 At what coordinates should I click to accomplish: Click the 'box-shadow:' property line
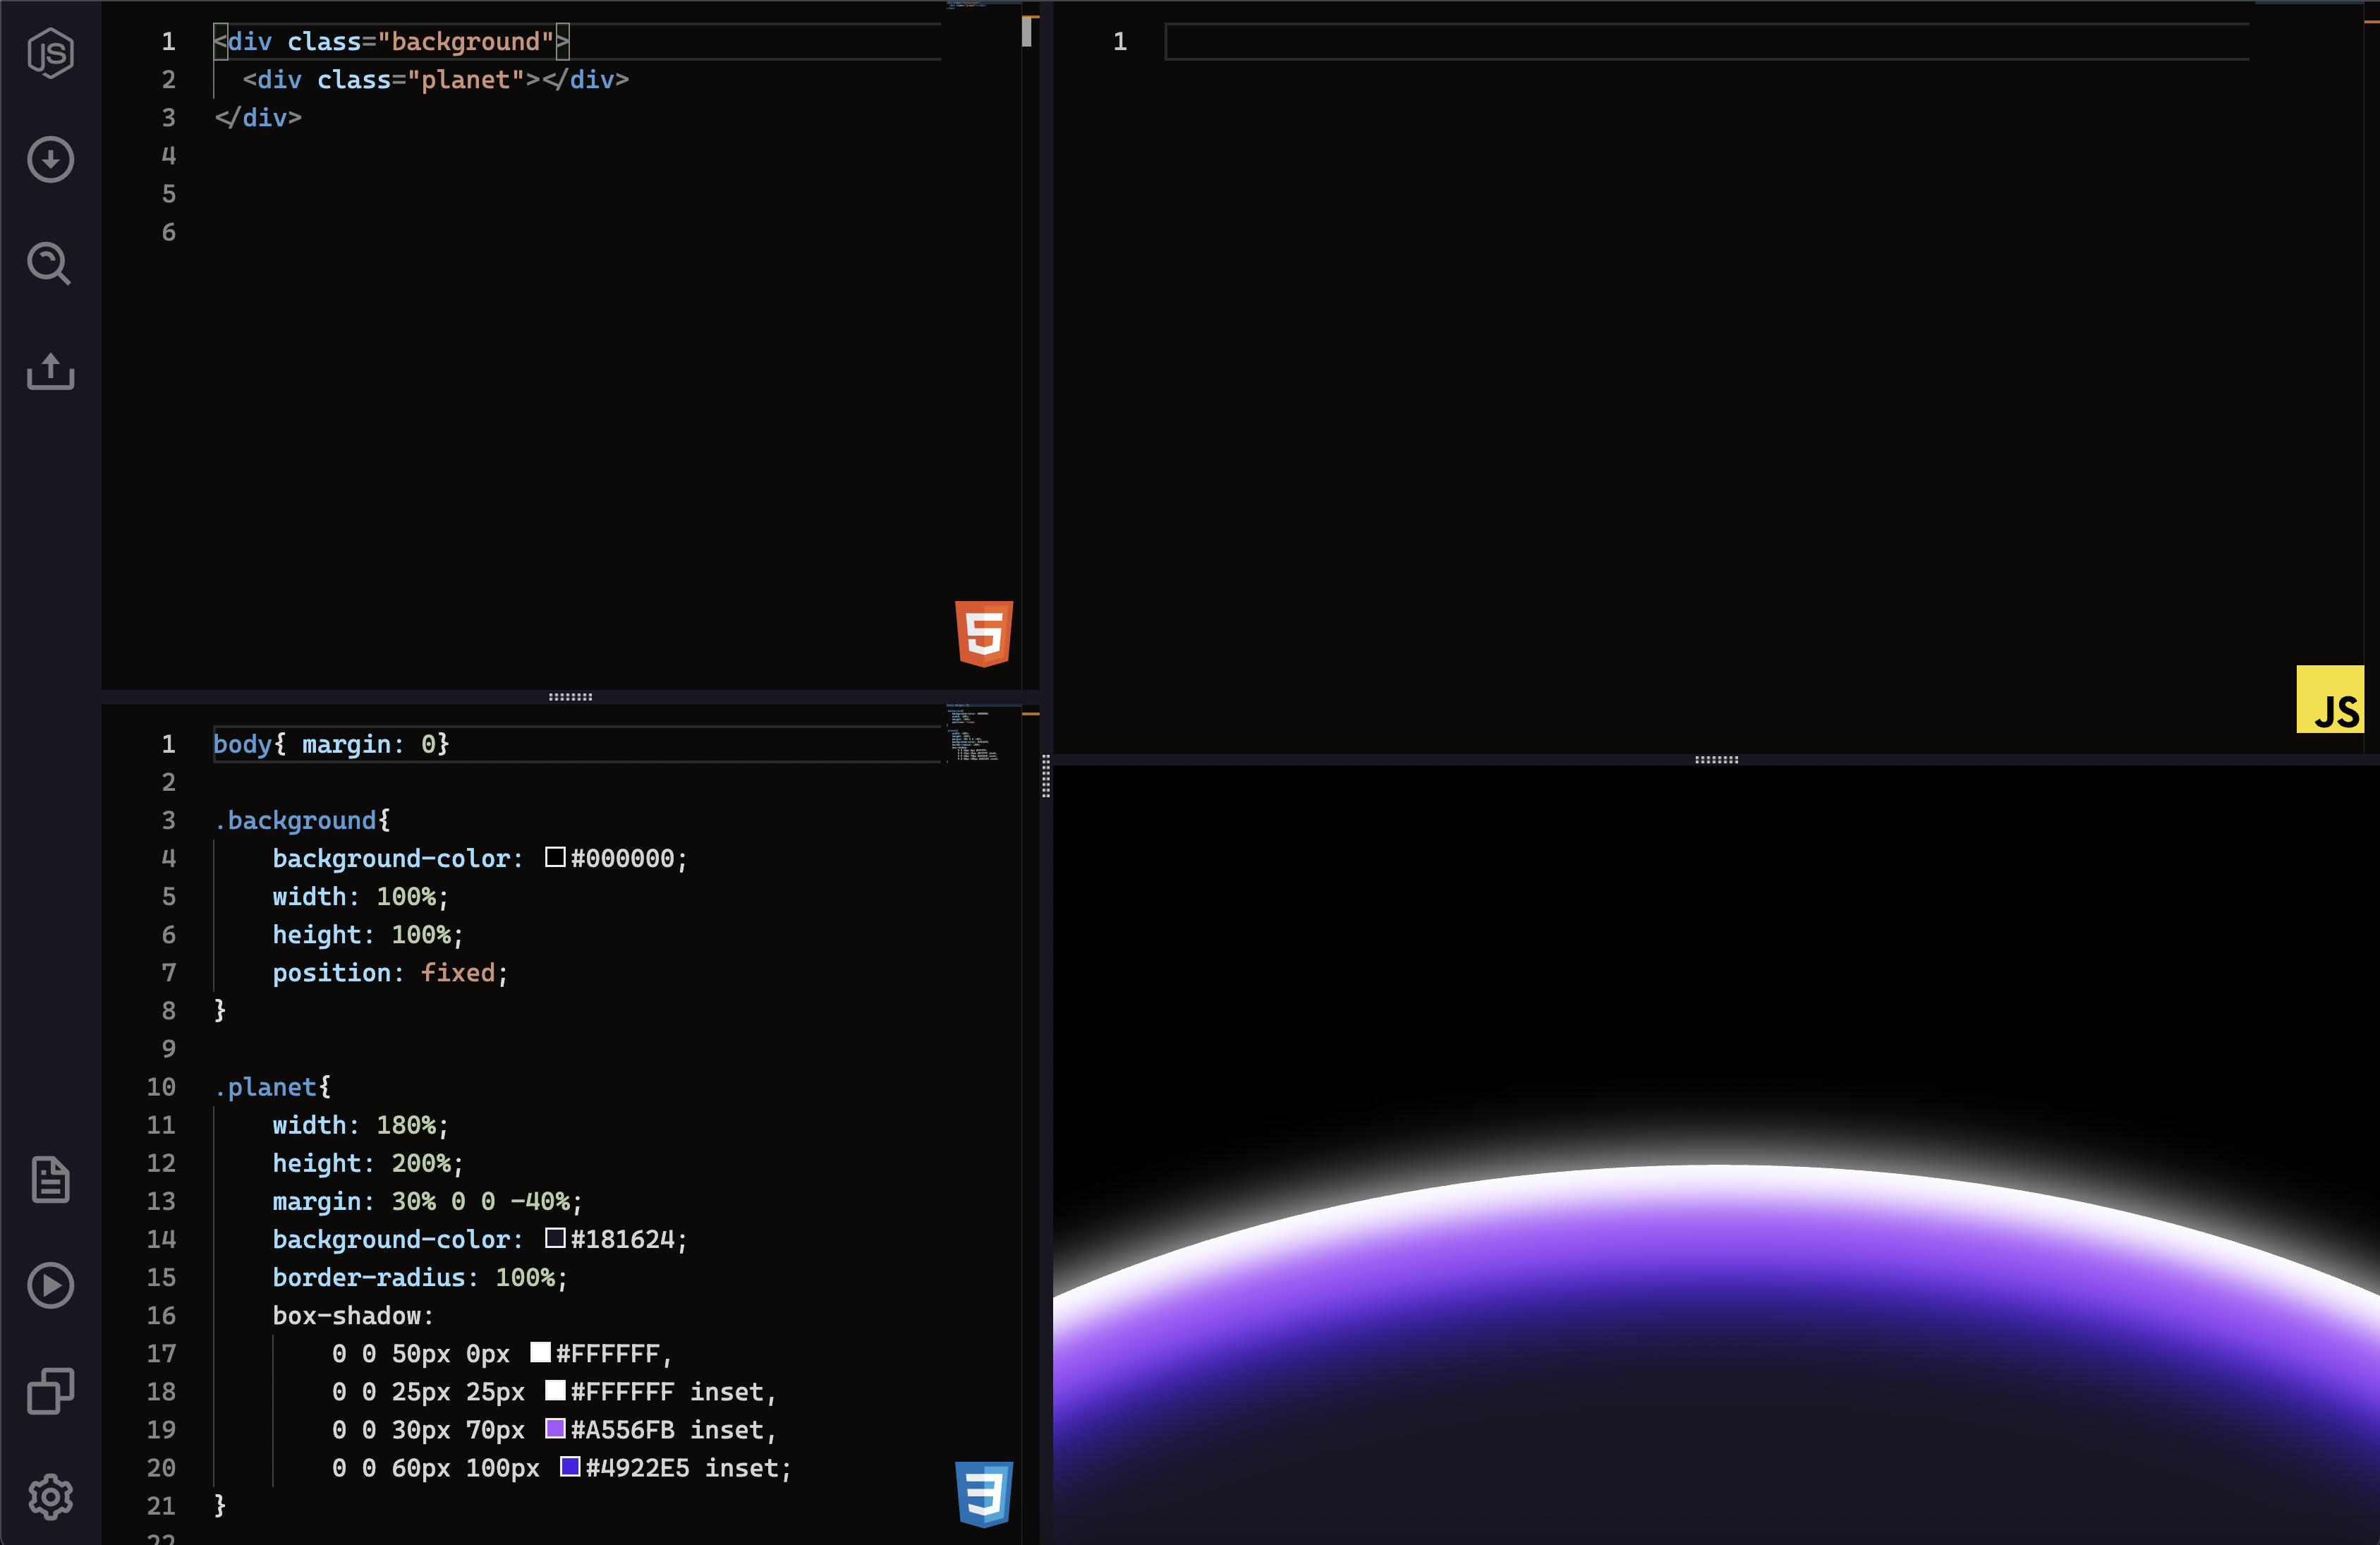[x=354, y=1316]
